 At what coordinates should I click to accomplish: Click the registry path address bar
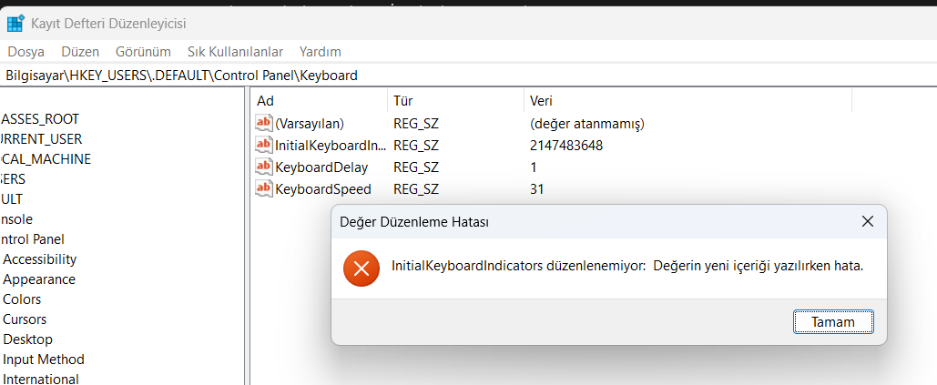[468, 76]
